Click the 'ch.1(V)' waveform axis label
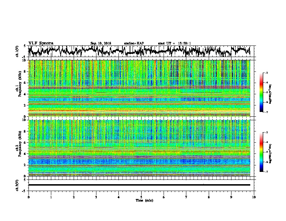This screenshot has width=286, height=221. [17, 51]
